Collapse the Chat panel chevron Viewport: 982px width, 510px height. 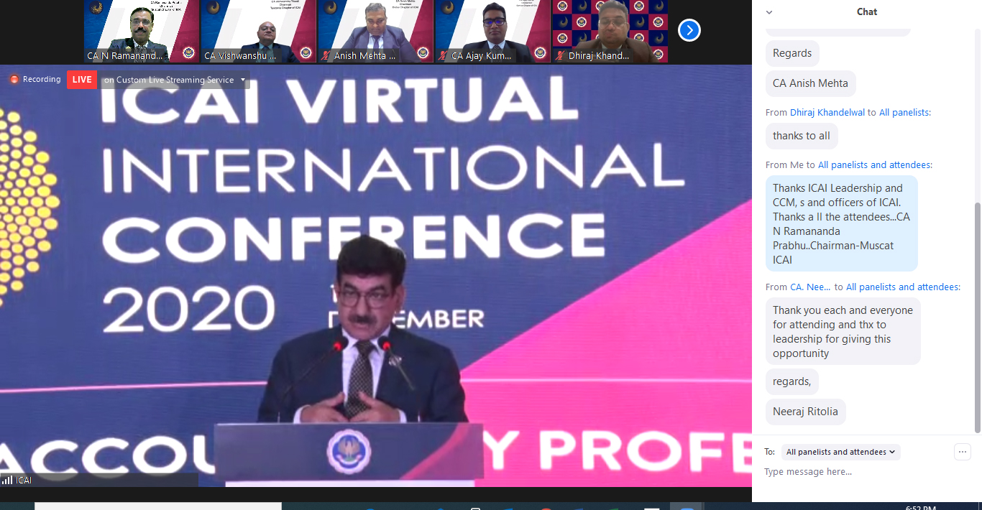point(769,12)
